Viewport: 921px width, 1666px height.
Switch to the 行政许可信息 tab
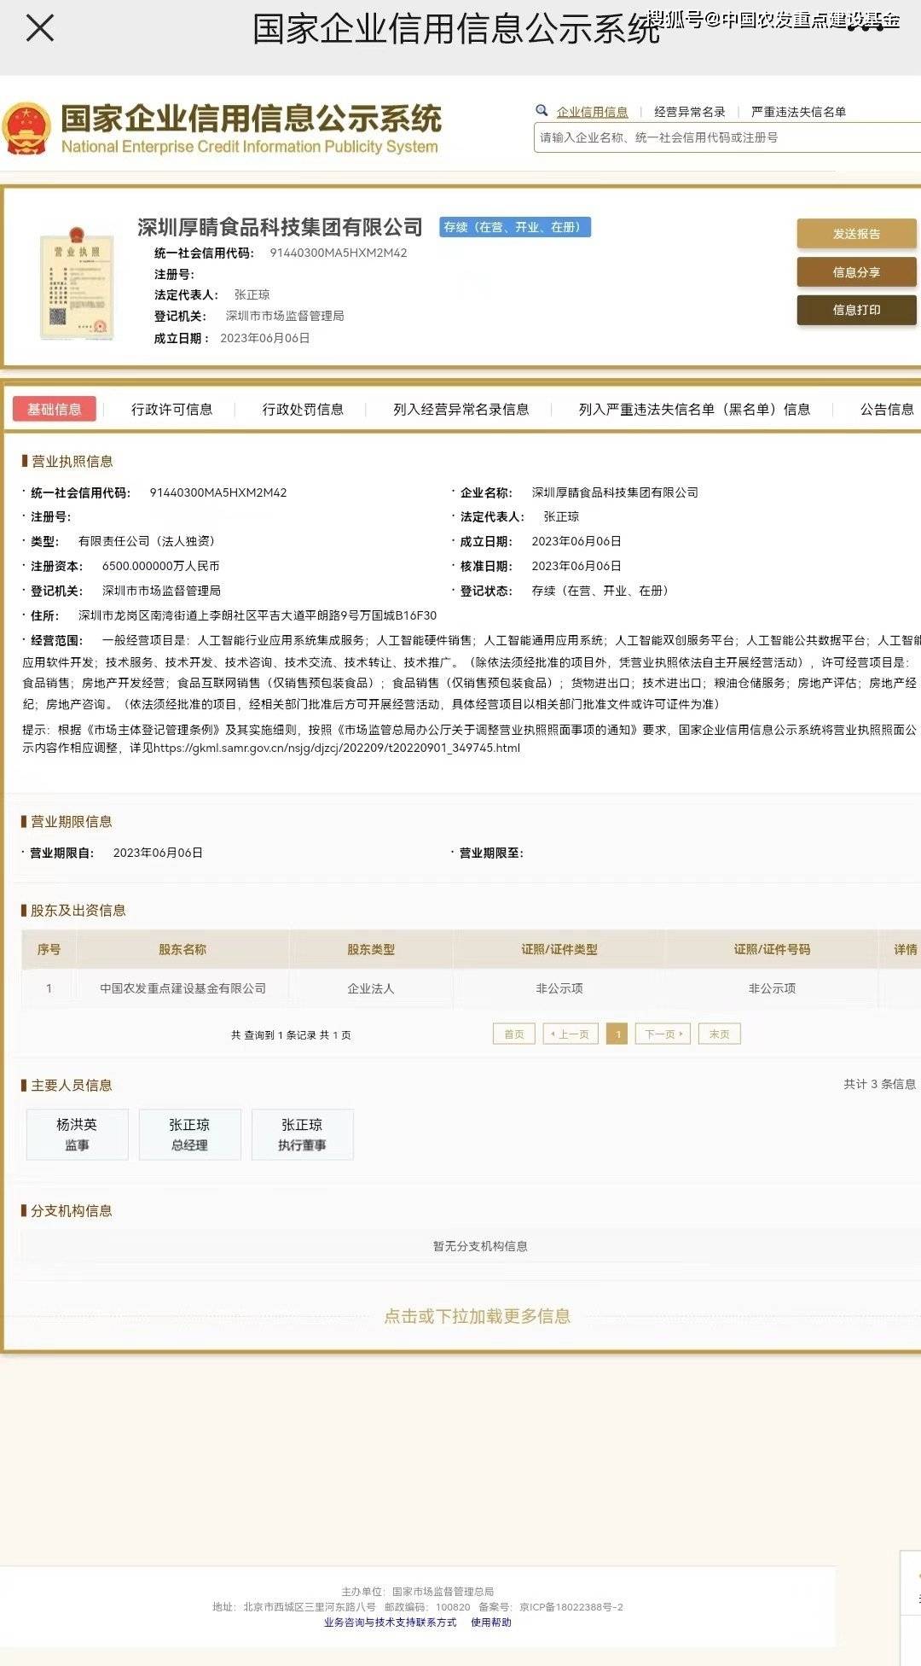tap(171, 410)
